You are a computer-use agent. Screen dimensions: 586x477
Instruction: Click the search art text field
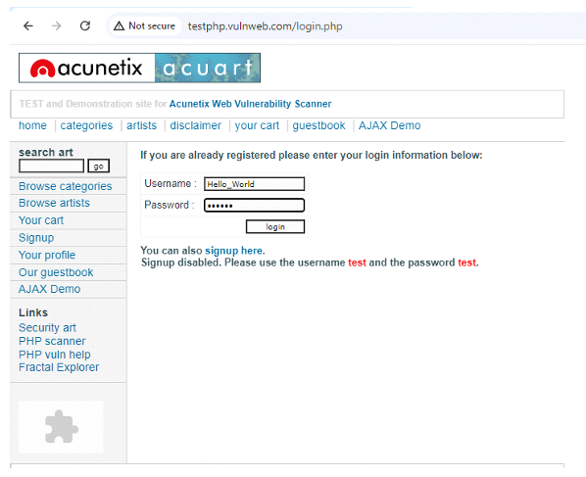[52, 166]
